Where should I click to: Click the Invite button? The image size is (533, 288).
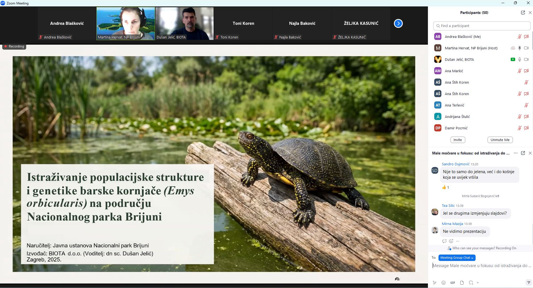pos(457,140)
